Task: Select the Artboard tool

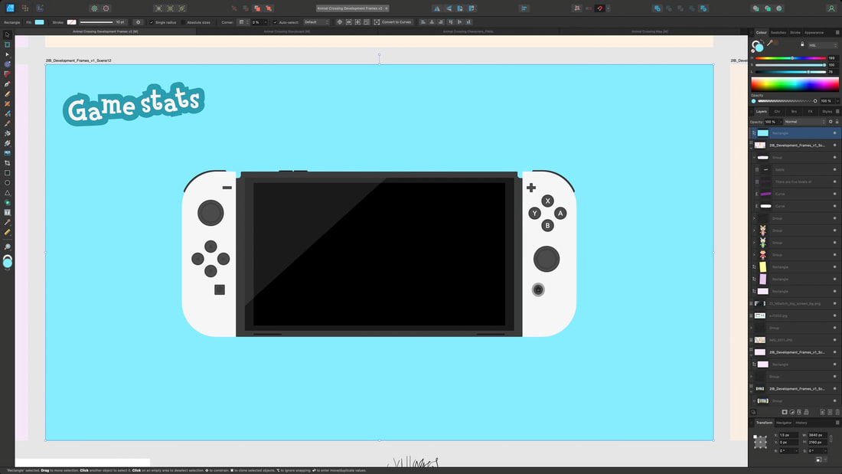Action: [7, 44]
